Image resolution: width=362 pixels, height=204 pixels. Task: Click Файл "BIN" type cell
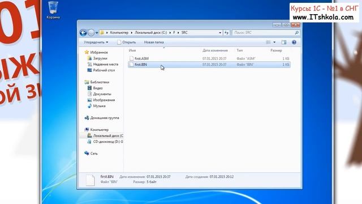pos(245,65)
